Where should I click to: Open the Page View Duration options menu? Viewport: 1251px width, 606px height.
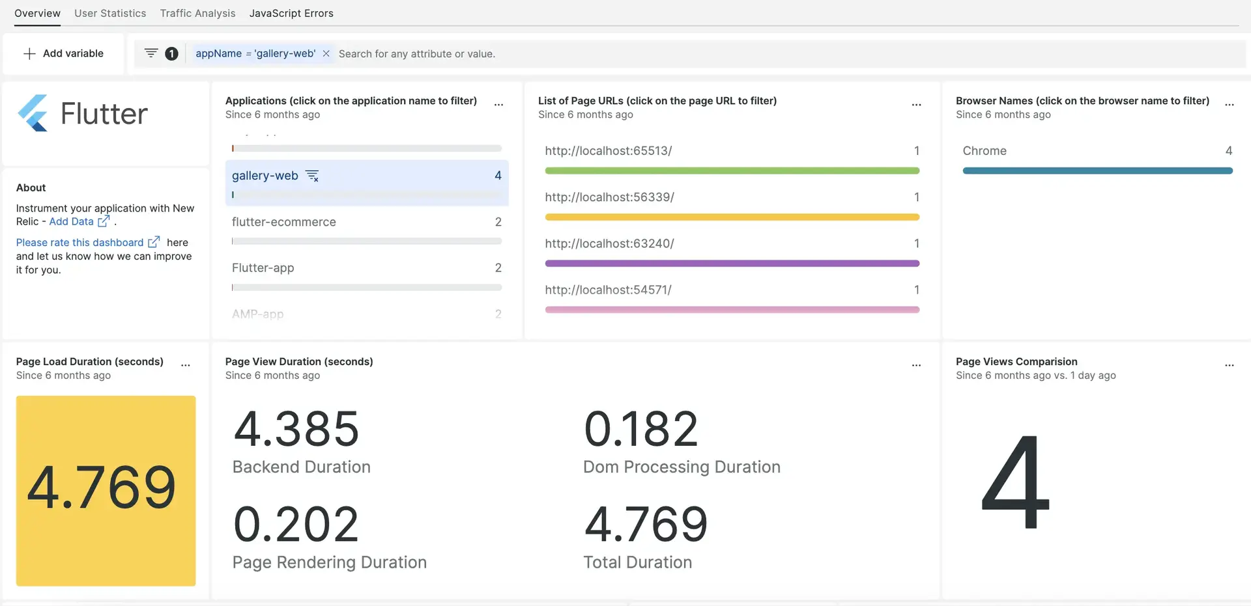916,365
